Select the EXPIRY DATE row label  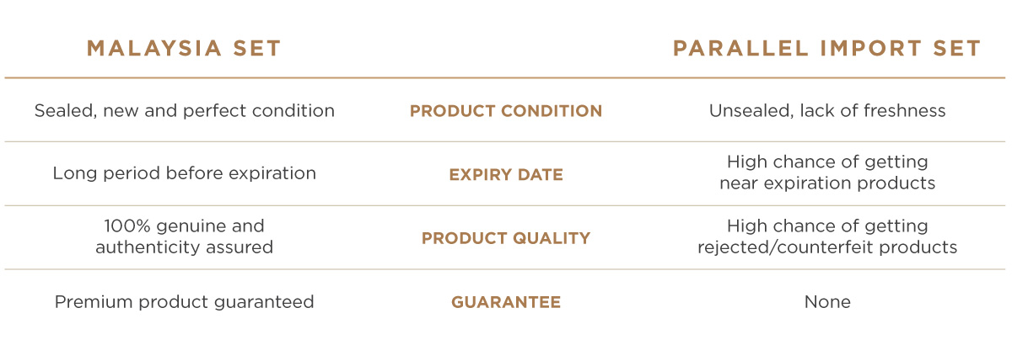pyautogui.click(x=506, y=175)
